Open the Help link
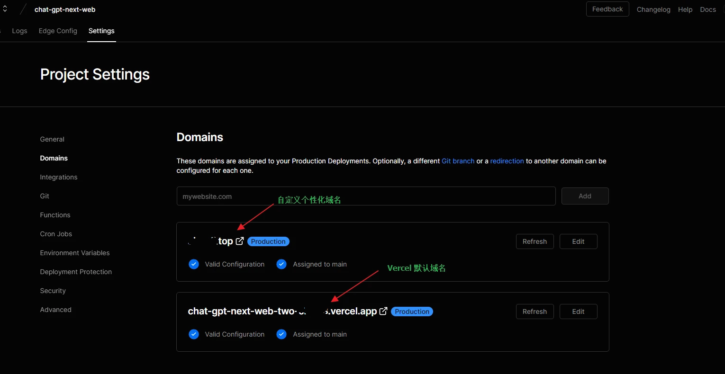 (x=685, y=9)
